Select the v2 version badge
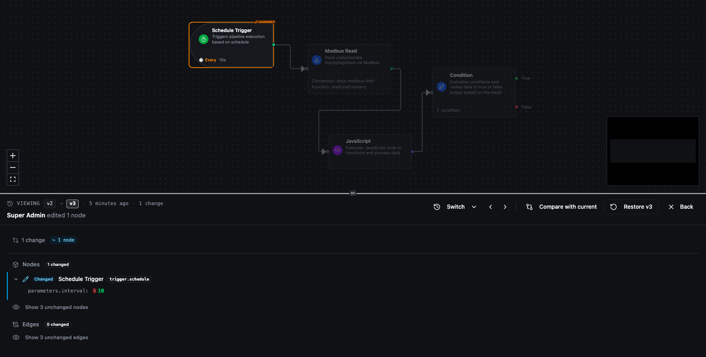The height and width of the screenshot is (357, 706). click(x=49, y=204)
